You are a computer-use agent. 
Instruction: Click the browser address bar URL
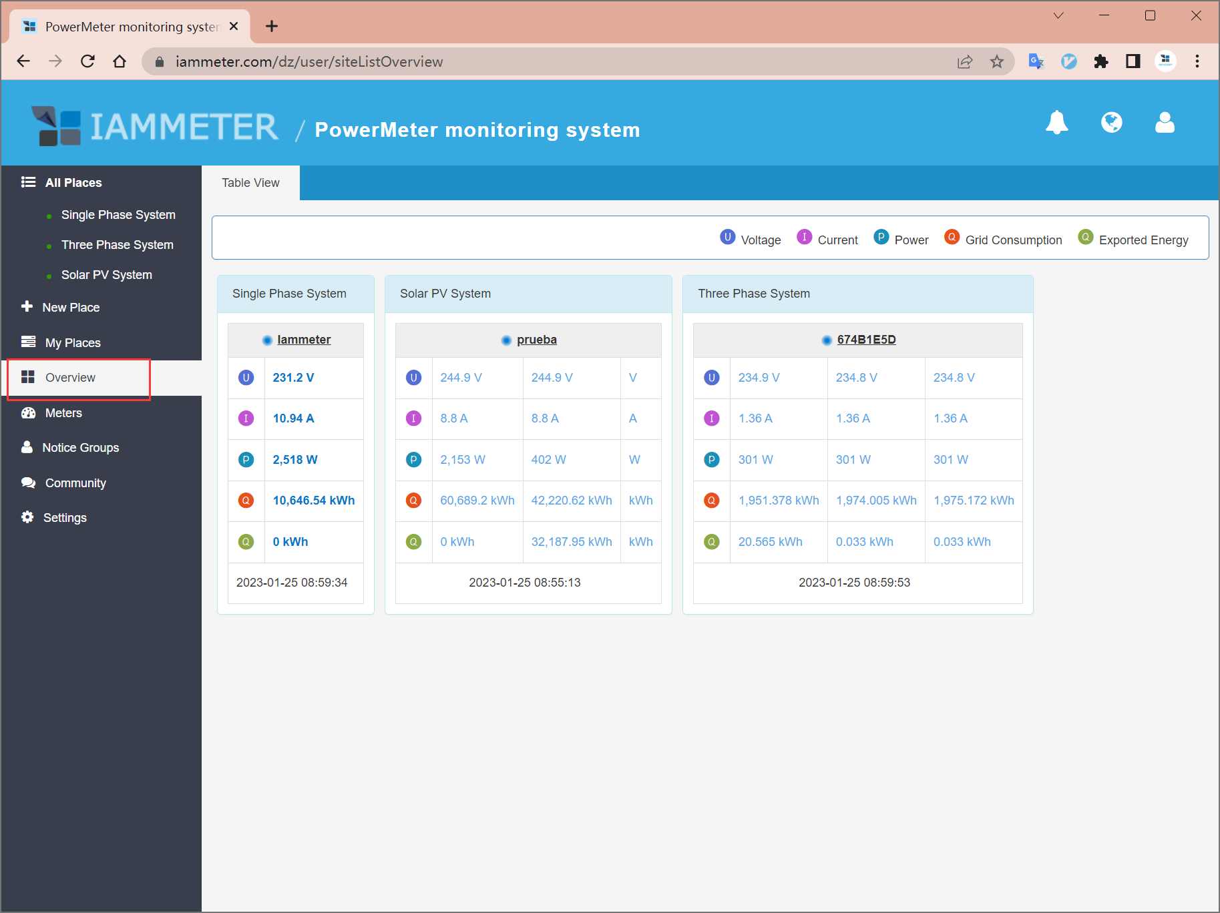point(309,61)
